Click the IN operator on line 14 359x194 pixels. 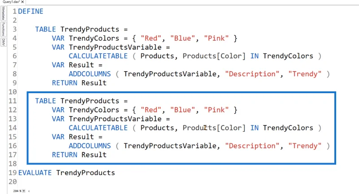tap(254, 128)
